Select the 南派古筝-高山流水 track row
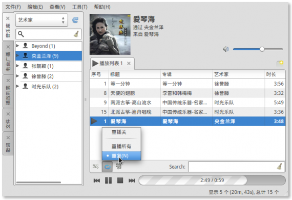292x200 pixels. pyautogui.click(x=187, y=103)
